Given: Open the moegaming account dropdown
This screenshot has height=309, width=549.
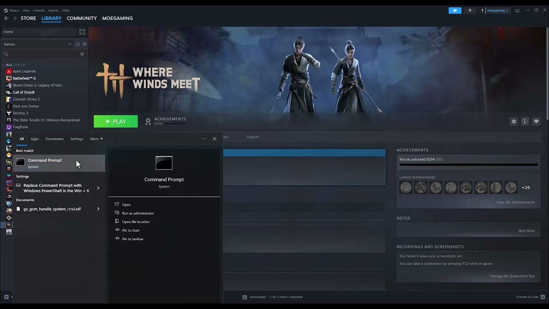Looking at the screenshot, I should 498,10.
